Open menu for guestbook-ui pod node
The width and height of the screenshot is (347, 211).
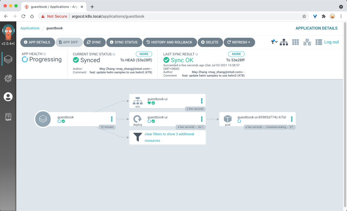click(292, 119)
